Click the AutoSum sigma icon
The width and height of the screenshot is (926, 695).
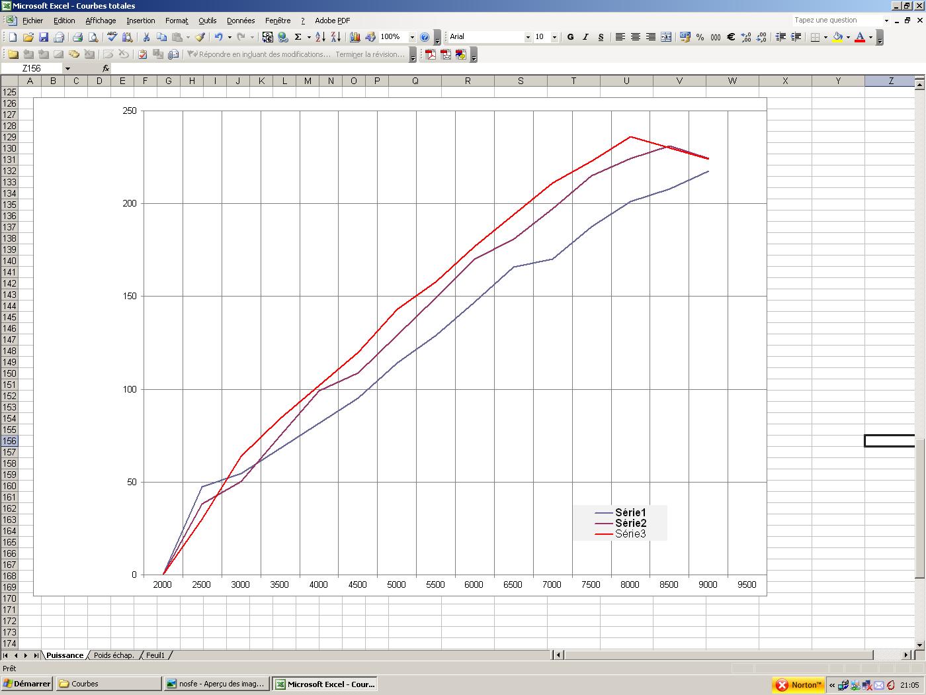pos(298,37)
